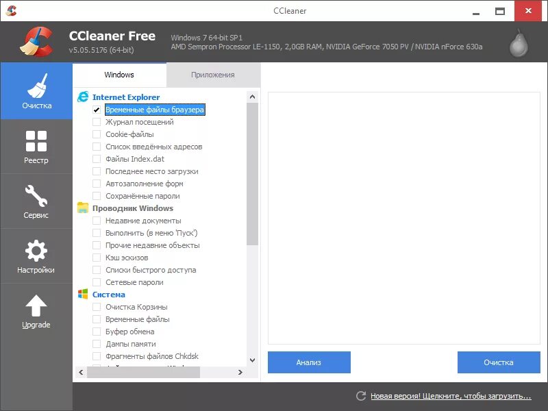Open the Очистка cleaner section
Screen dimensions: 548x411
coord(36,91)
